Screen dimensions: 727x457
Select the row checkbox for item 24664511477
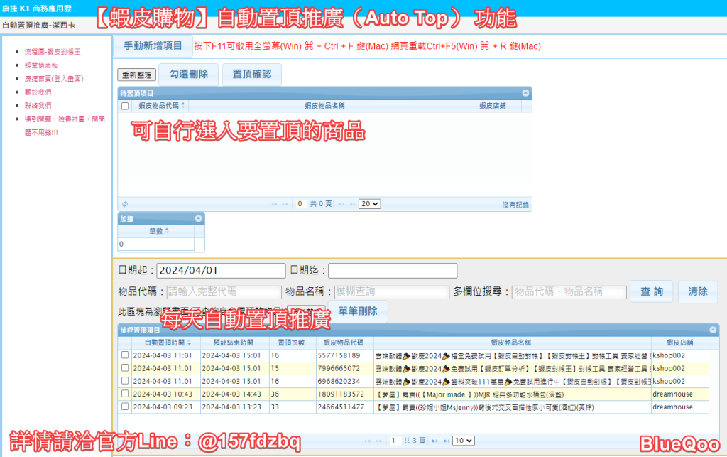[125, 407]
